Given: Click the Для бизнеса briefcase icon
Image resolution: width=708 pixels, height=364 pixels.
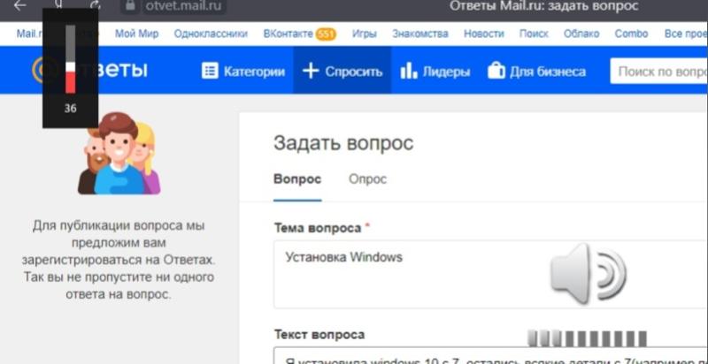Looking at the screenshot, I should tap(496, 72).
